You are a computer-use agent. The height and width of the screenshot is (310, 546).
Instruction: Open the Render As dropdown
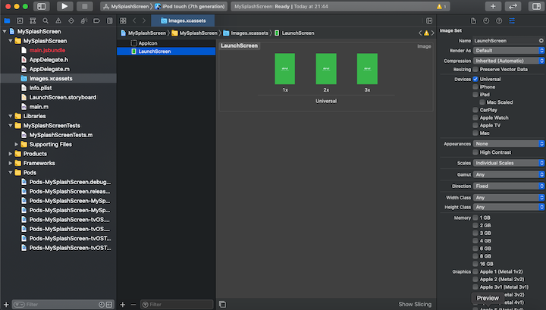coord(509,50)
